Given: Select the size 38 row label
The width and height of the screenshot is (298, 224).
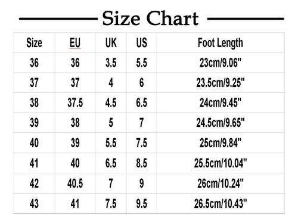Looking at the screenshot, I should click(34, 103).
